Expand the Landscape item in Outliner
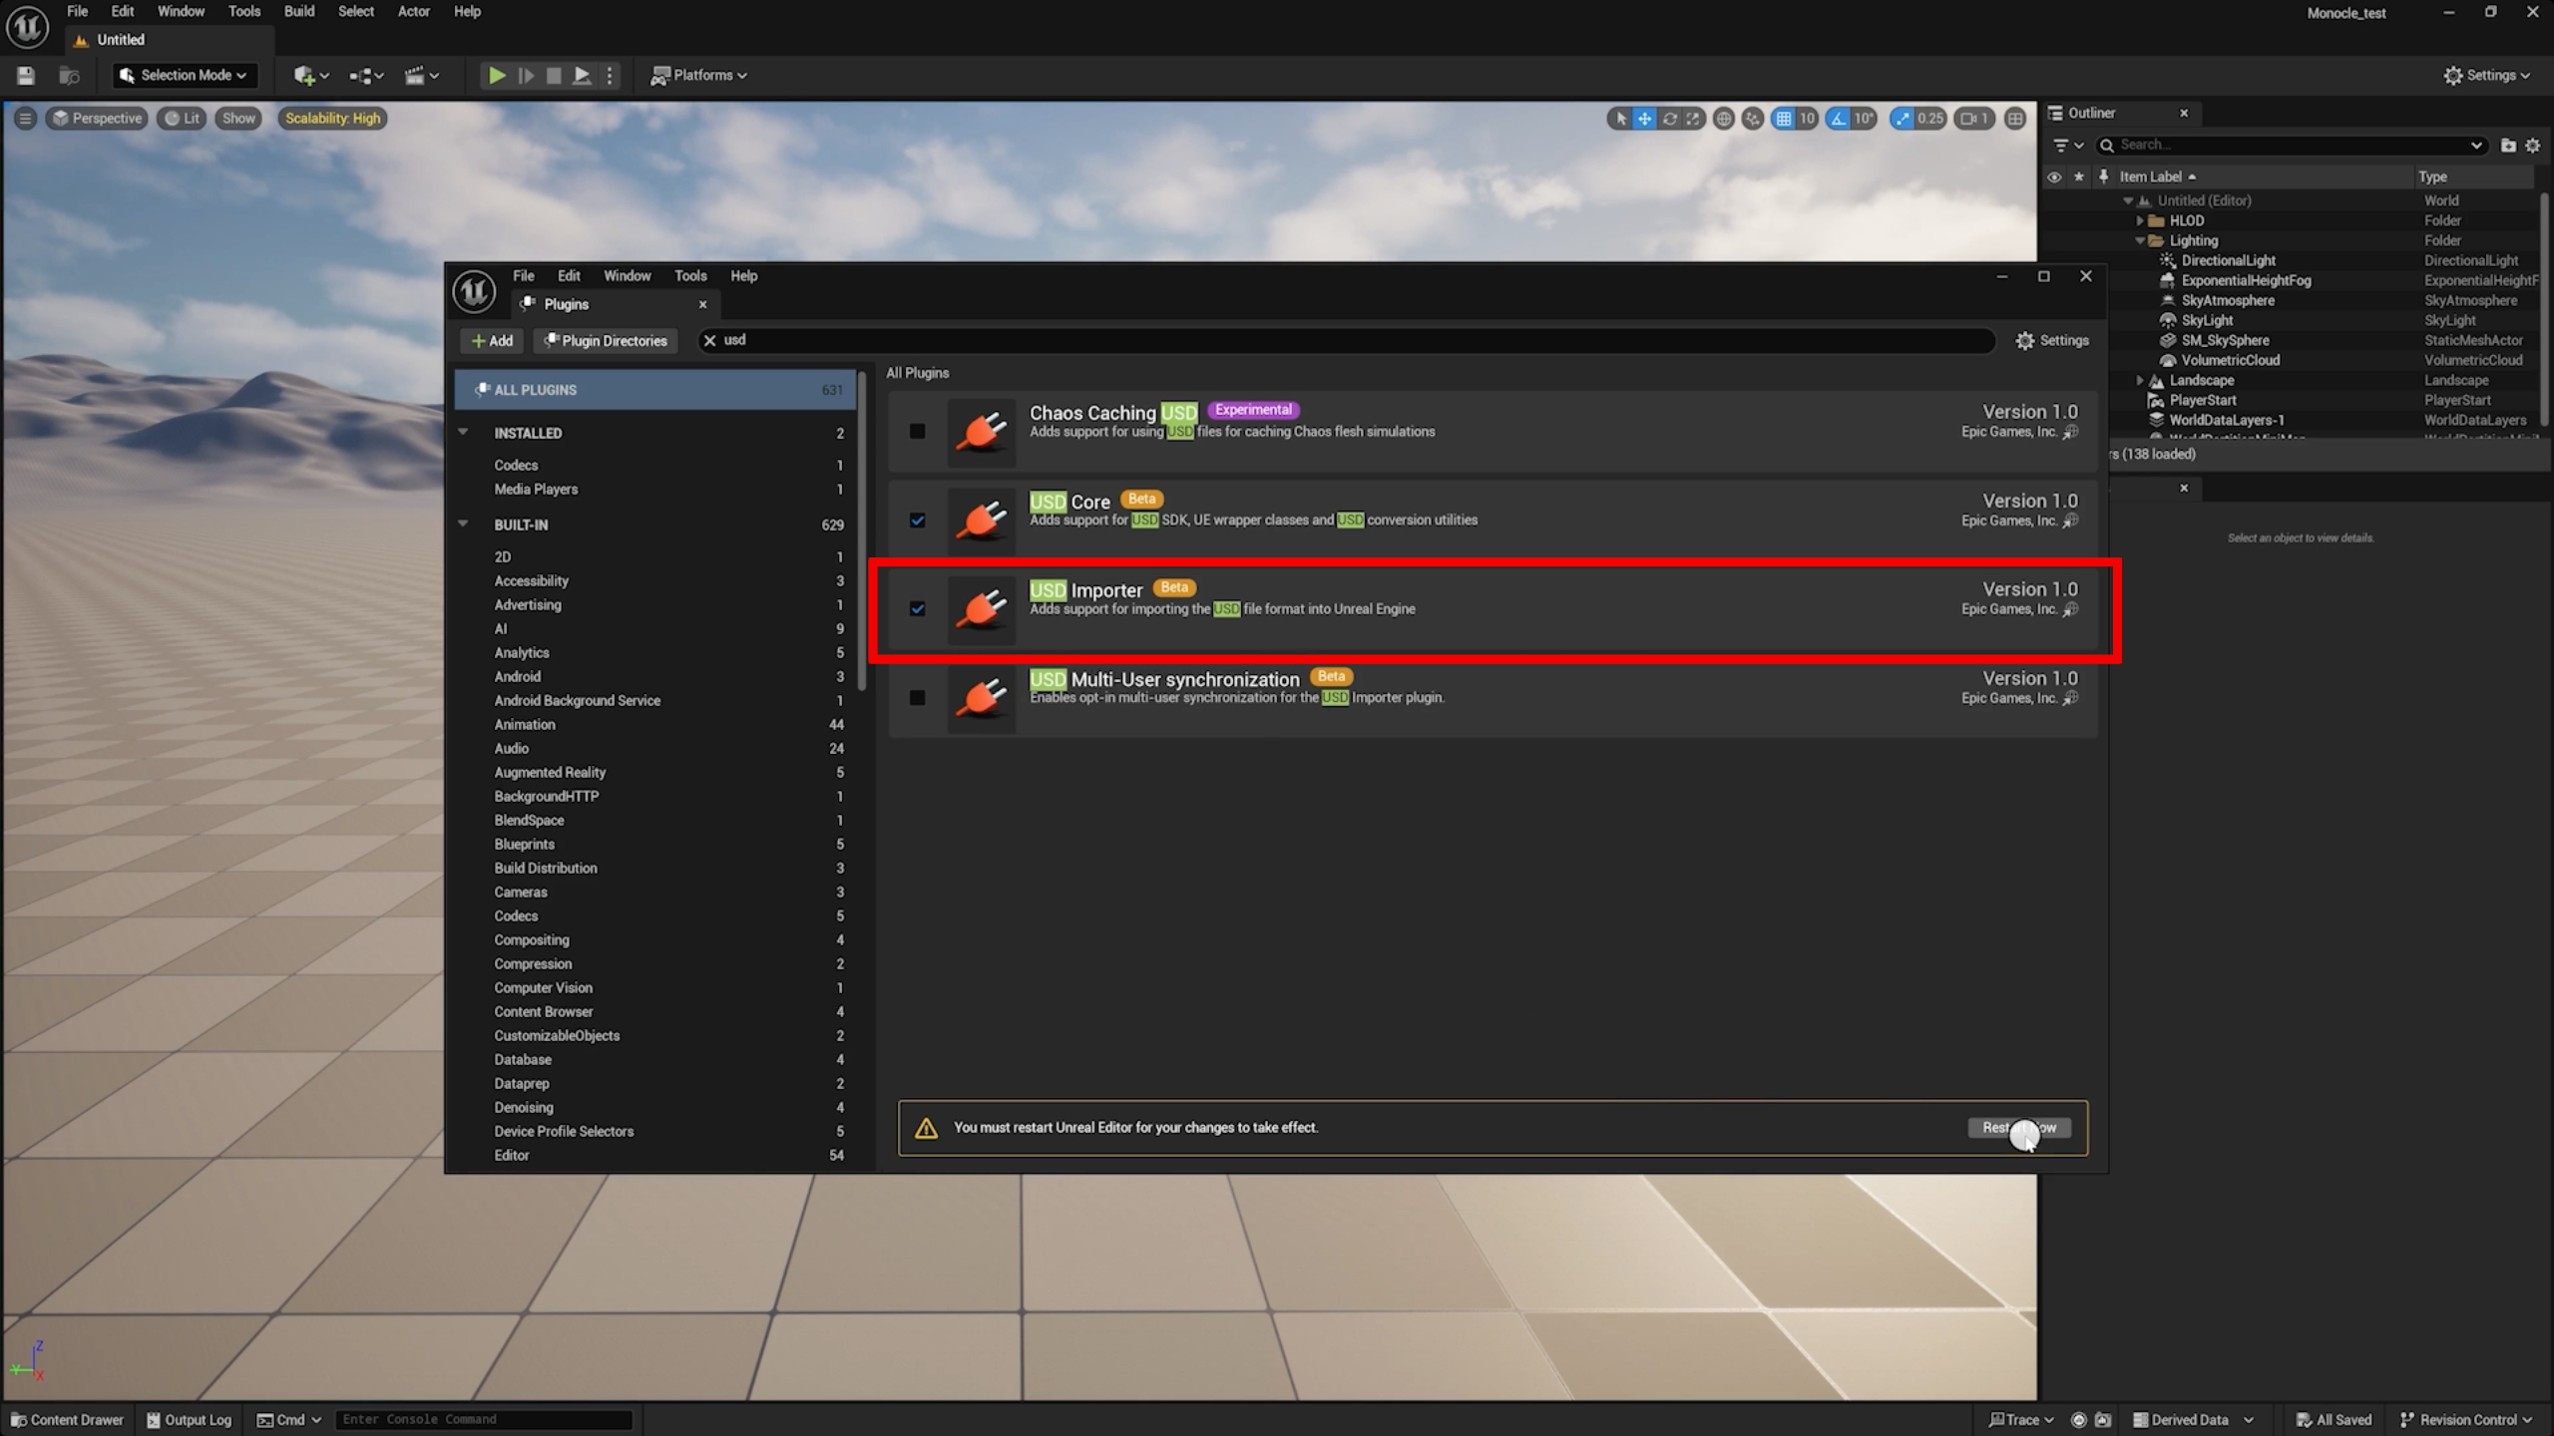The image size is (2554, 1436). tap(2139, 380)
